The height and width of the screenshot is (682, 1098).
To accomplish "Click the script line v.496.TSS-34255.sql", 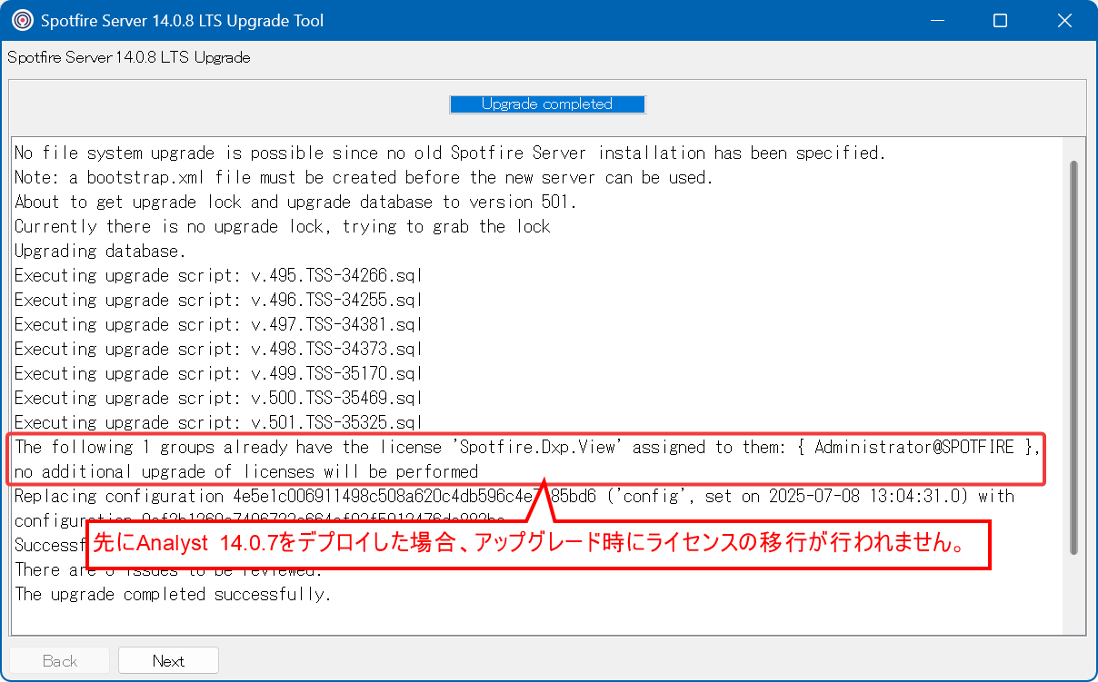I will click(x=218, y=300).
